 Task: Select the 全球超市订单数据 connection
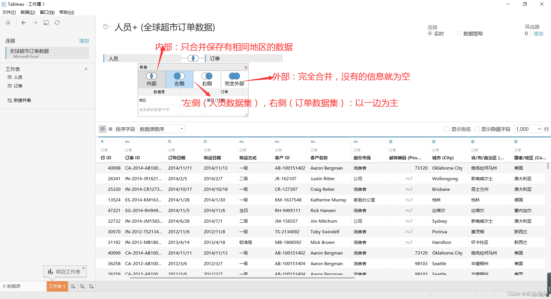47,53
